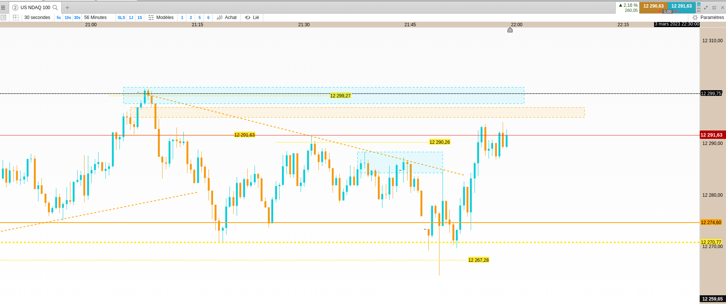
Task: Open Paramètres gear settings
Action: tap(695, 18)
